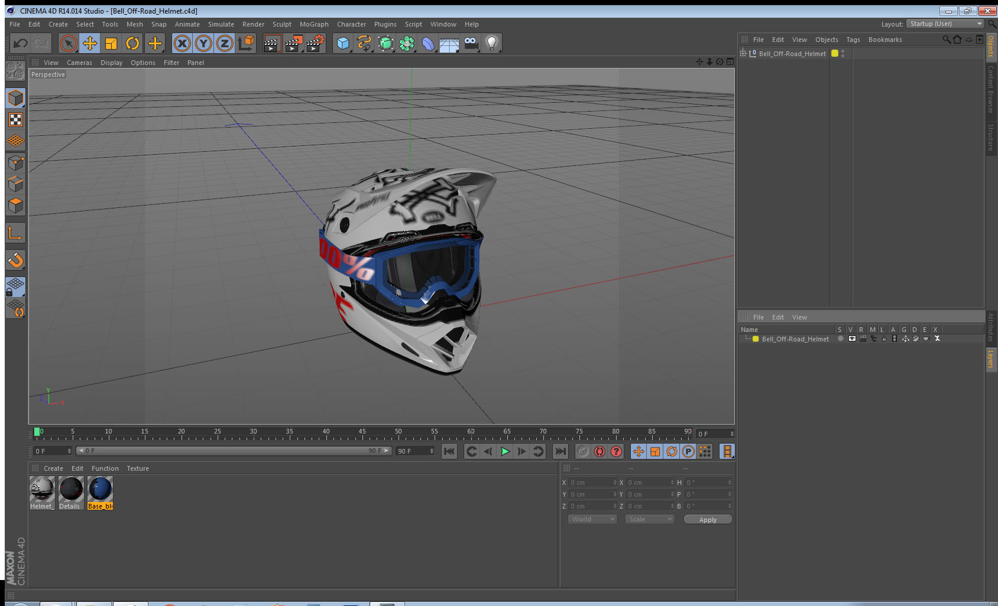
Task: Open Objects menu in Object Manager
Action: (x=827, y=40)
